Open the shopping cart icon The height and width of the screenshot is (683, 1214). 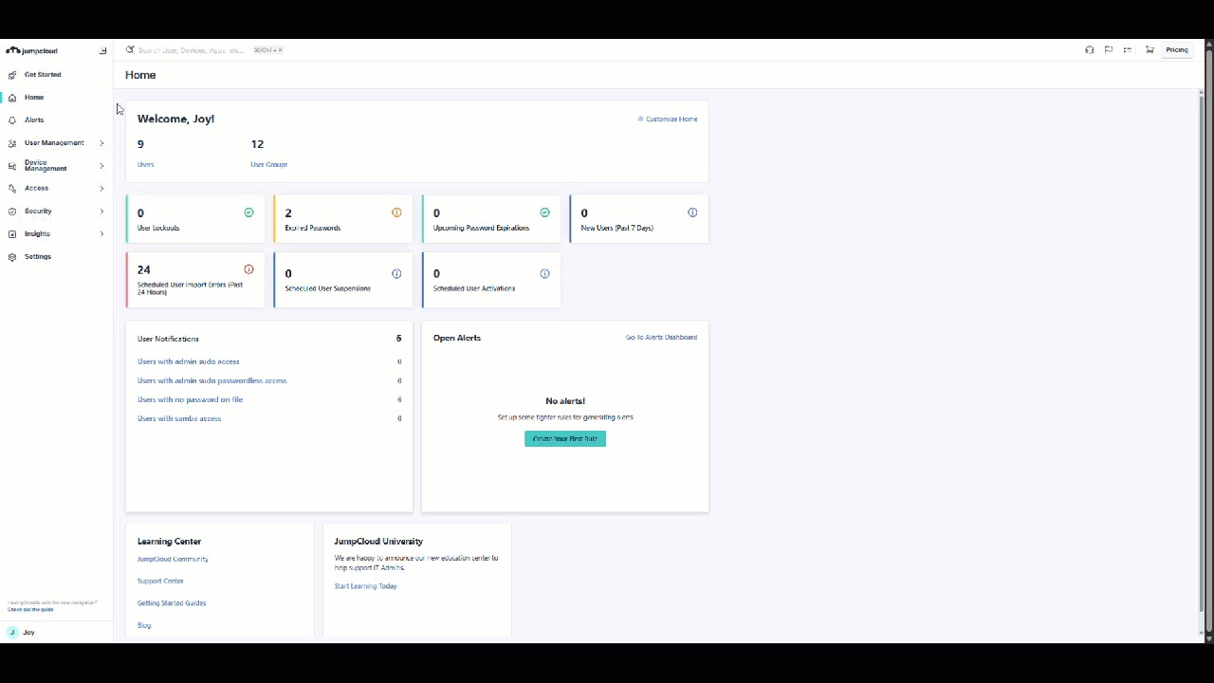tap(1150, 49)
